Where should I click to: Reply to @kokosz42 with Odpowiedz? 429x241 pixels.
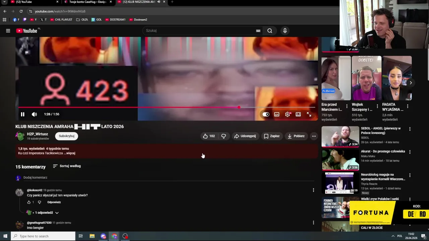pyautogui.click(x=54, y=202)
